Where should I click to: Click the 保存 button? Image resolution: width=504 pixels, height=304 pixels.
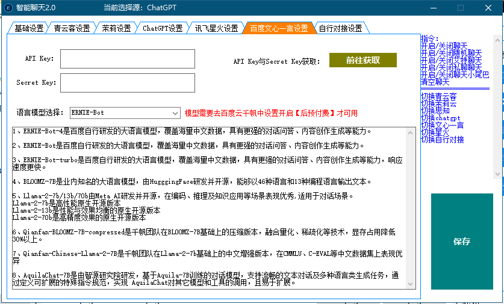coord(462,242)
